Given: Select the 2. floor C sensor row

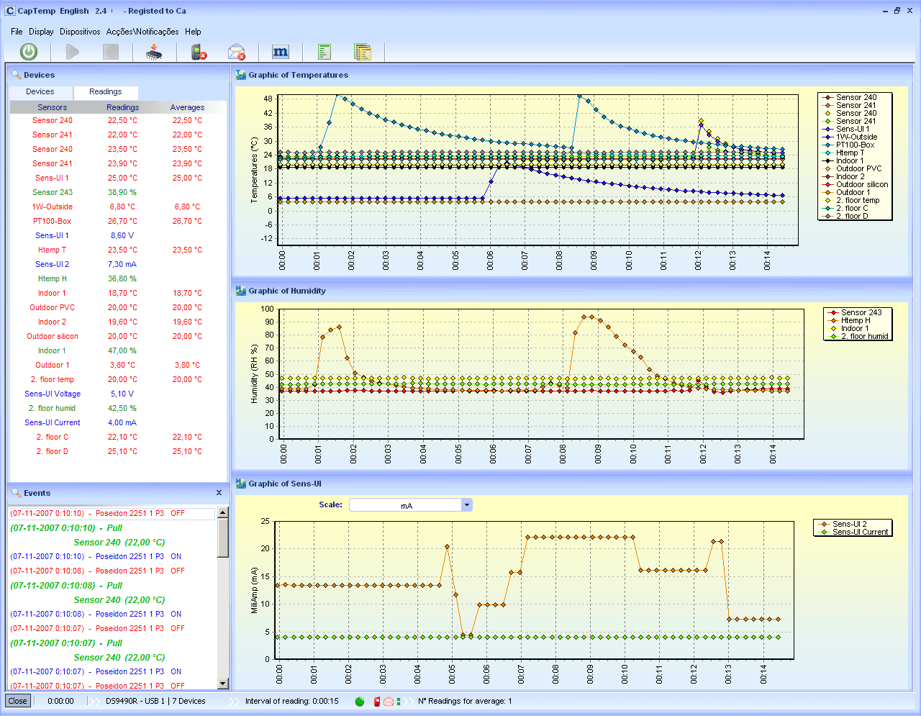Looking at the screenshot, I should [118, 437].
